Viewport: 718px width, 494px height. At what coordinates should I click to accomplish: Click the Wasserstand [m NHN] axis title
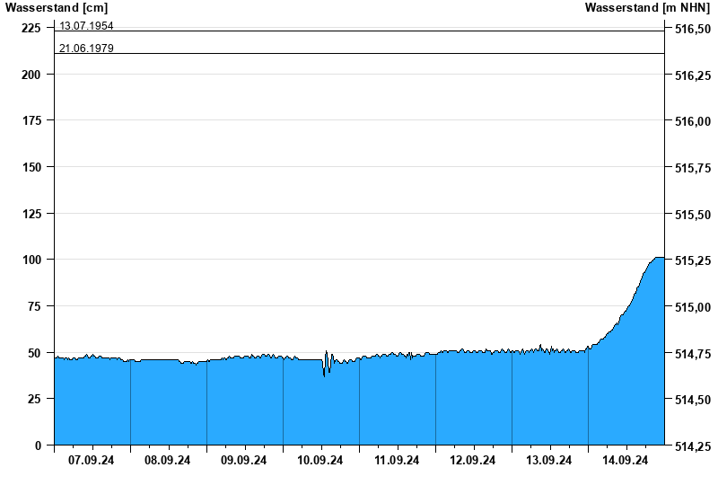pos(646,8)
